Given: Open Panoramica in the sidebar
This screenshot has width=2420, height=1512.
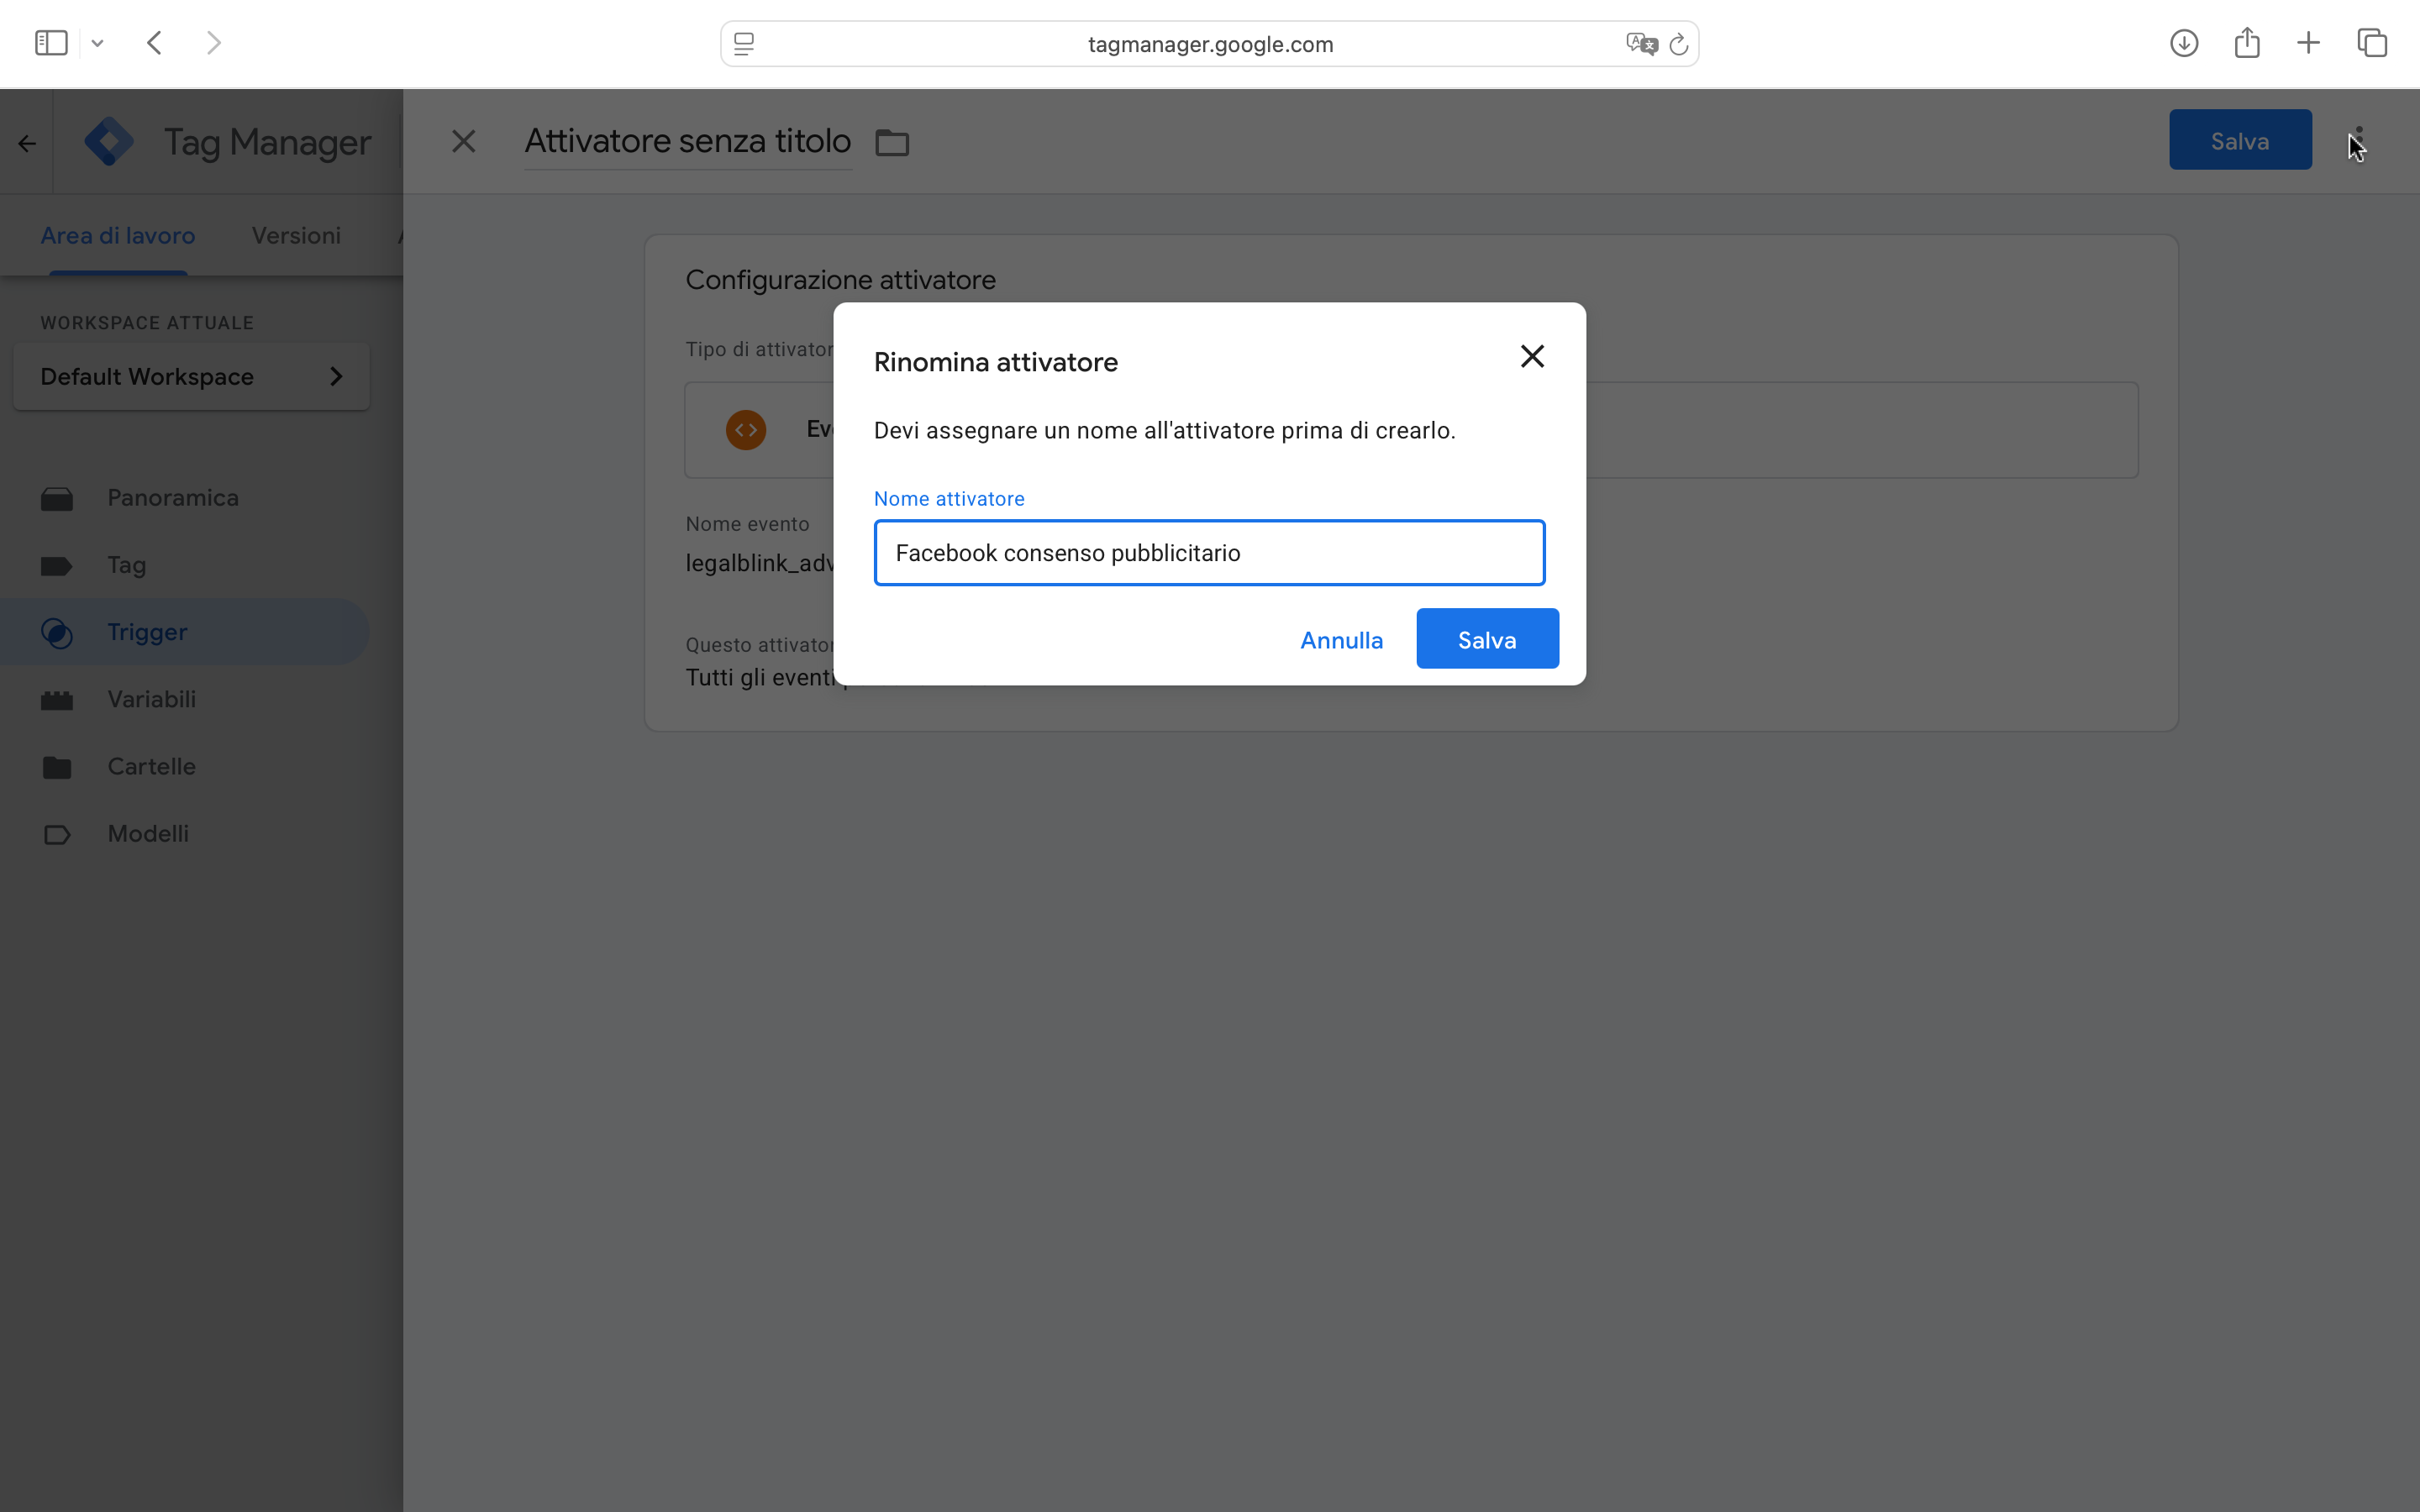Looking at the screenshot, I should pos(172,498).
